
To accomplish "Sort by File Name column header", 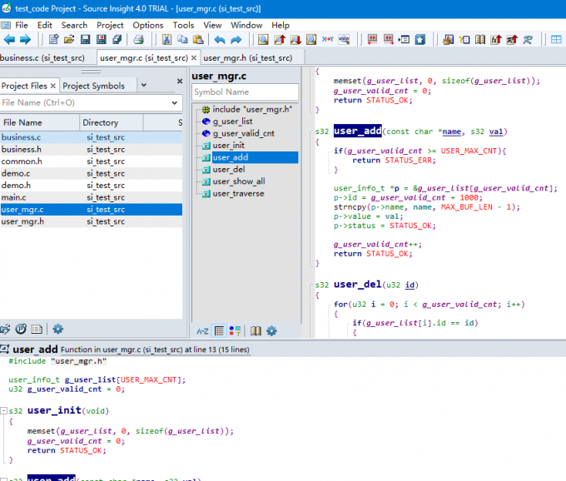I will [40, 122].
